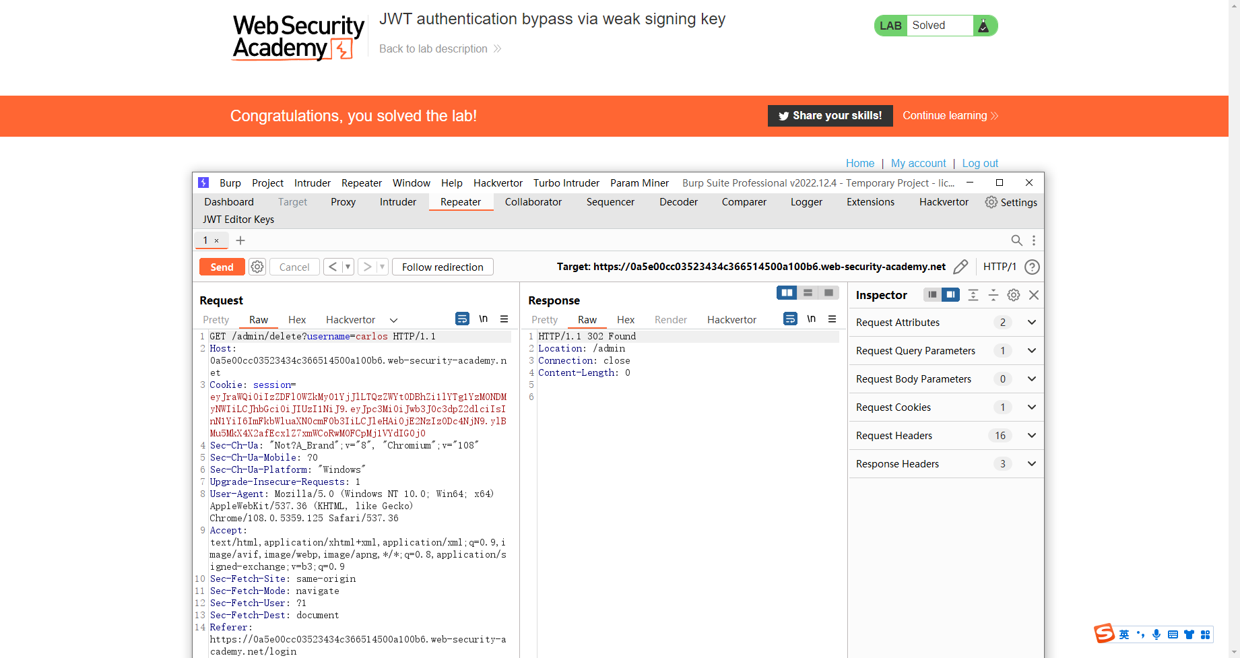Image resolution: width=1240 pixels, height=658 pixels.
Task: Click Sogou input method S logo
Action: click(1104, 634)
